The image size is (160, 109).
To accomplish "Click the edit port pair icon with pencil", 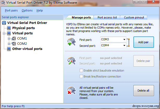I will [71, 61].
